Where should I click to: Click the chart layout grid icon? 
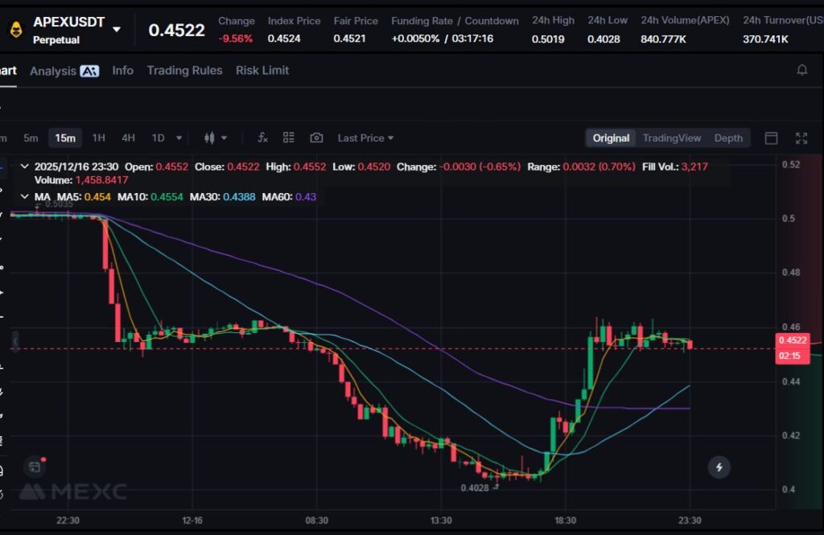click(289, 138)
